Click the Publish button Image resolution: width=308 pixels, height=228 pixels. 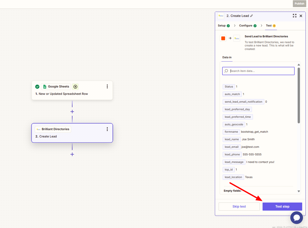[x=299, y=4]
